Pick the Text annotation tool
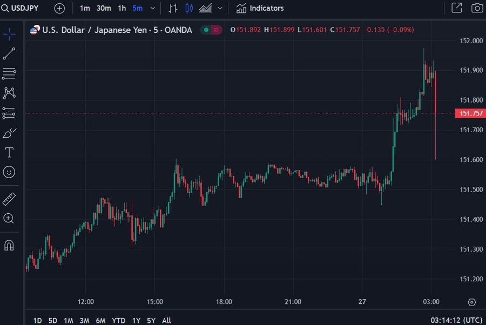 (9, 152)
